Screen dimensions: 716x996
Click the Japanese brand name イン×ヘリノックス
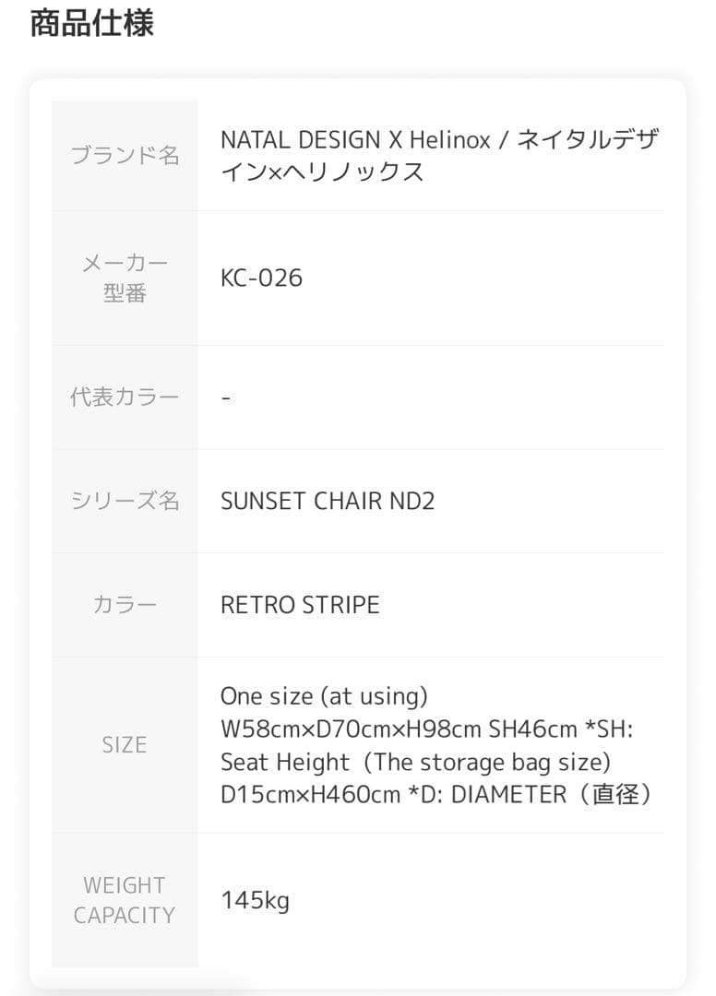tap(322, 172)
